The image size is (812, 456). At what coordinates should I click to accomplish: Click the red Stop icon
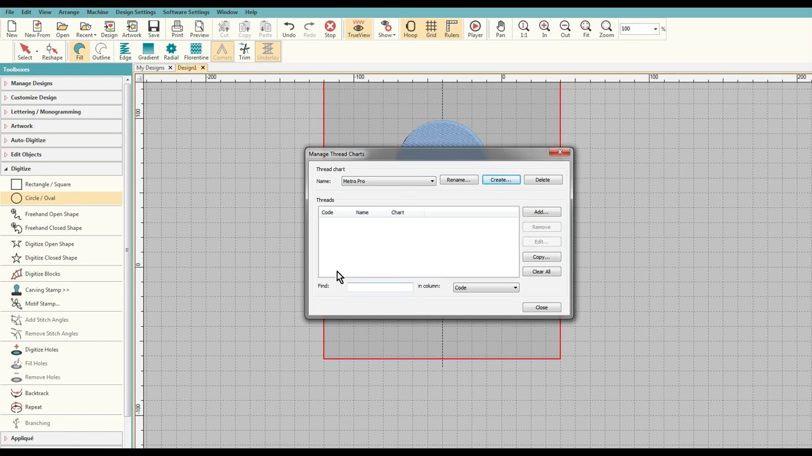pos(330,29)
